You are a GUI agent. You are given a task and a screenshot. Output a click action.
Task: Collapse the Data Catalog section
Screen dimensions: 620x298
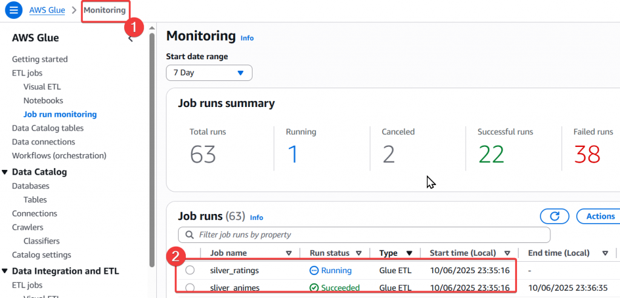[x=5, y=172]
